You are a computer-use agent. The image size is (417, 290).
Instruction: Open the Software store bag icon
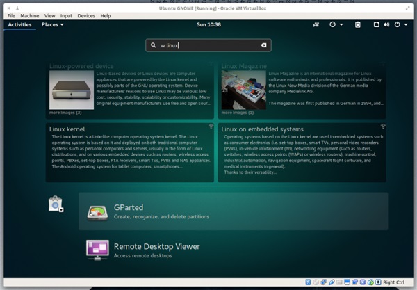click(56, 204)
